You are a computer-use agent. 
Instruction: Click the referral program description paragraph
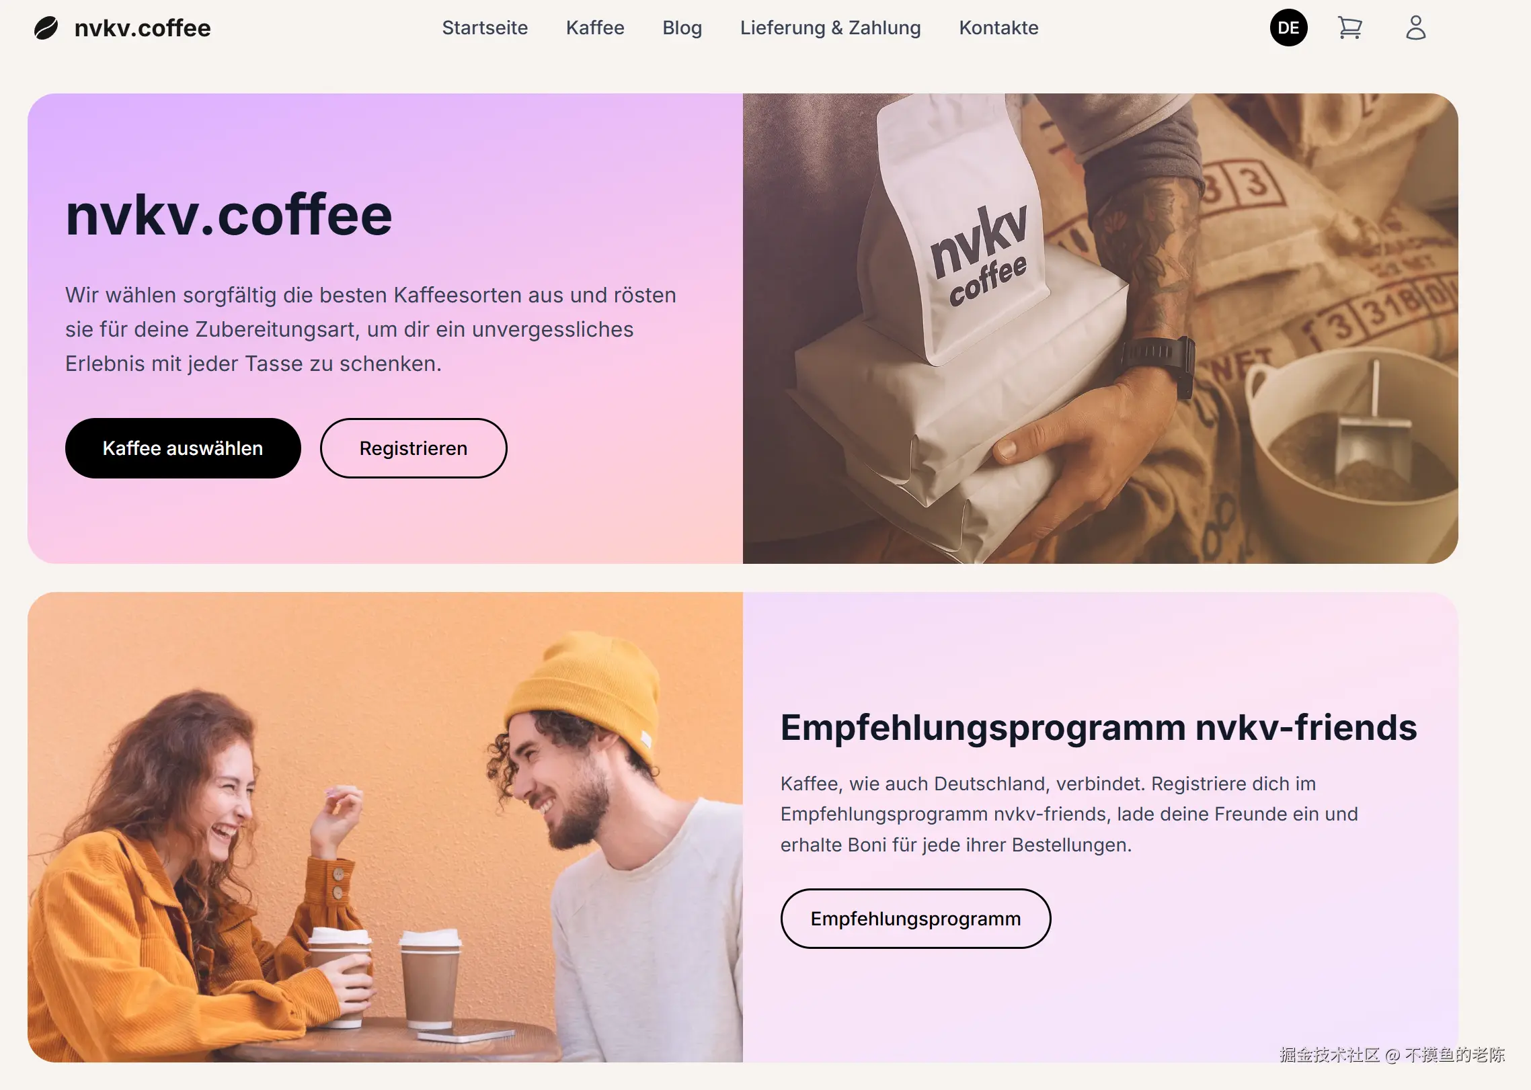tap(1069, 814)
